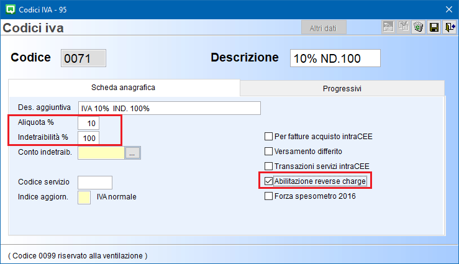Uncheck Abilitazione reverse charge
Screen dimensions: 459x264
[x=269, y=181]
